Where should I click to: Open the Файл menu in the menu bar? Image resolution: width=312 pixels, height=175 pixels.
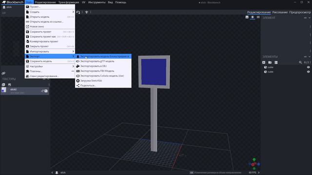pos(29,2)
